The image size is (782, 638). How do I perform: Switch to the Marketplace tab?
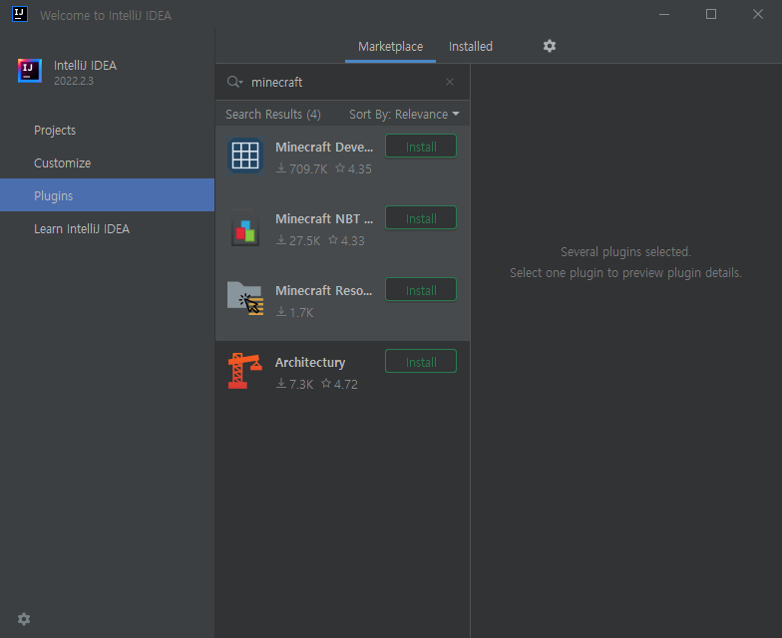(x=391, y=46)
